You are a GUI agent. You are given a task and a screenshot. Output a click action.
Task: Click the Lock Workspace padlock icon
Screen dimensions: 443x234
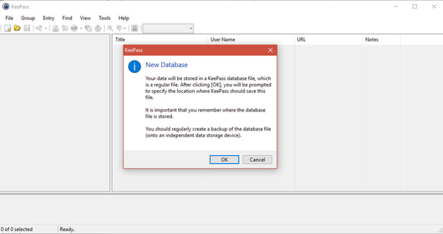(x=134, y=28)
